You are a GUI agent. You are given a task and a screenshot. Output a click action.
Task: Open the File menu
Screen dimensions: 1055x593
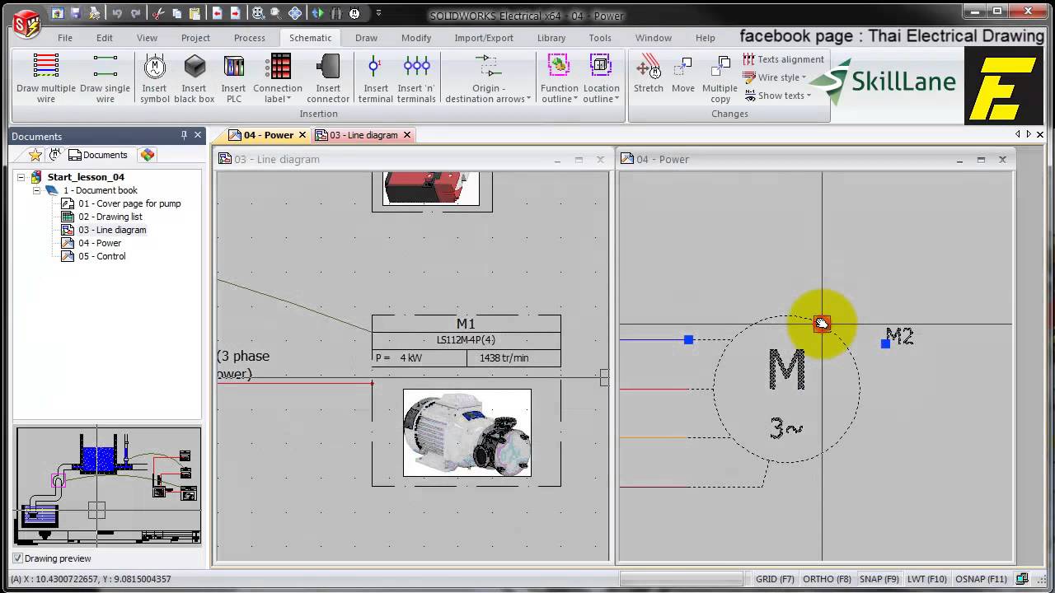[65, 38]
